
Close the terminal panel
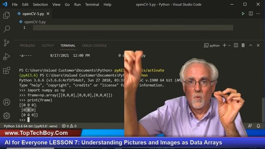pos(258,45)
